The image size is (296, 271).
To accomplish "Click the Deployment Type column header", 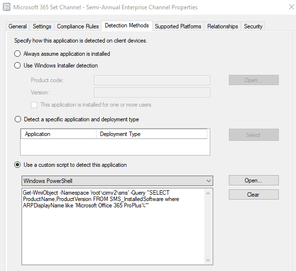I will tap(151, 134).
